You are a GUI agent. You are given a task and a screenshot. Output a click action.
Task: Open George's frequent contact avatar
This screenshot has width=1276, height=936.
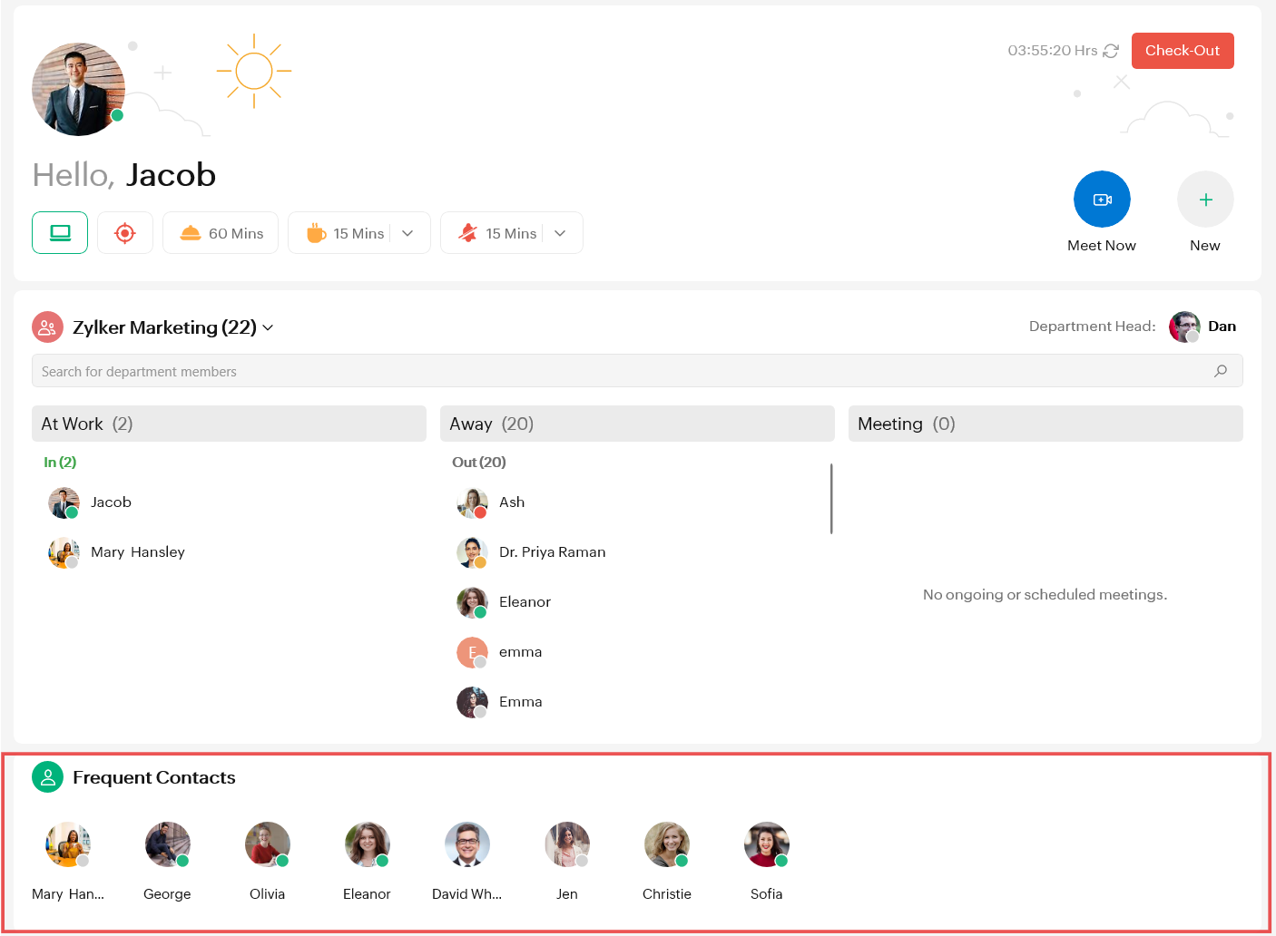tap(168, 844)
